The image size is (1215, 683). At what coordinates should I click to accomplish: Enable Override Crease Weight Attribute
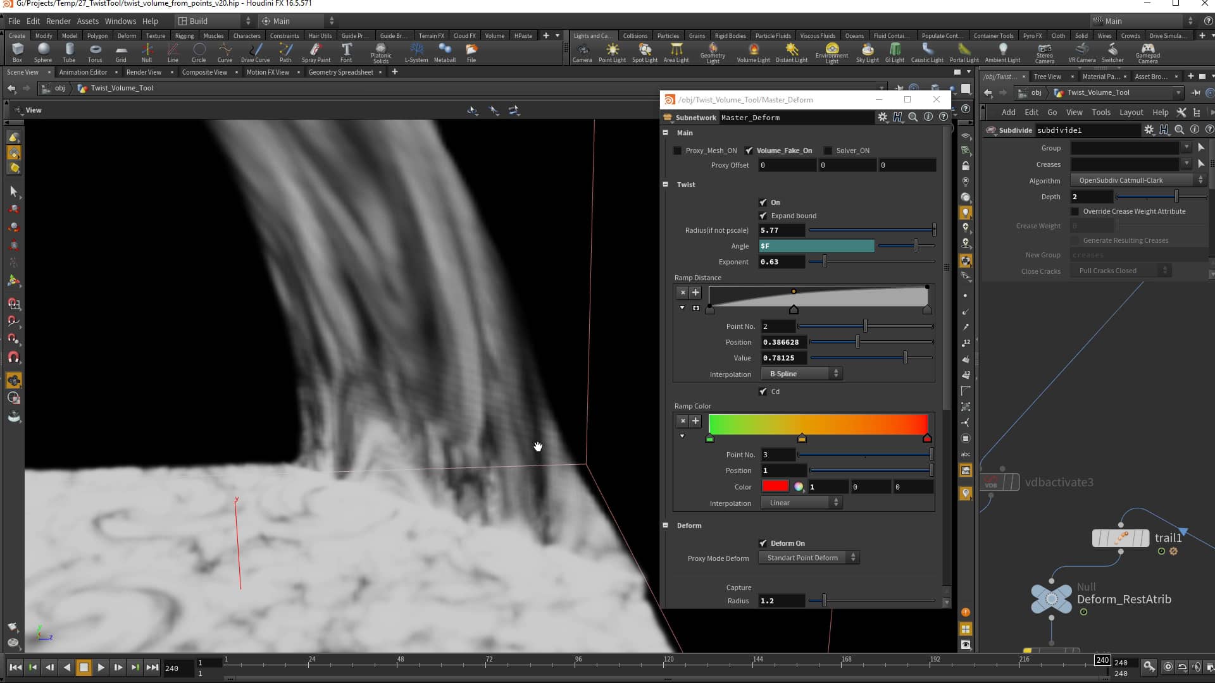click(x=1075, y=211)
